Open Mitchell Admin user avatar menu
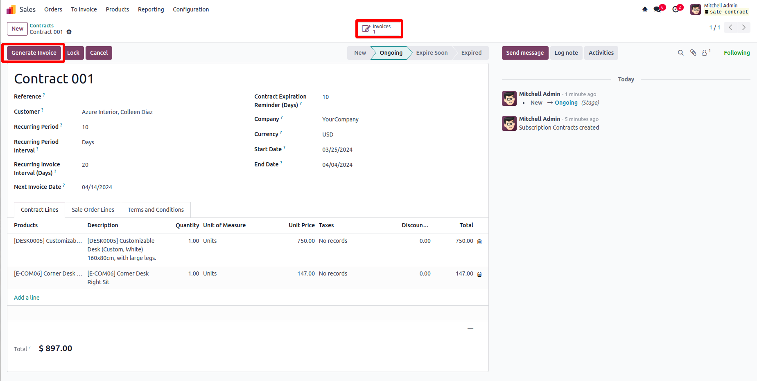 (695, 9)
